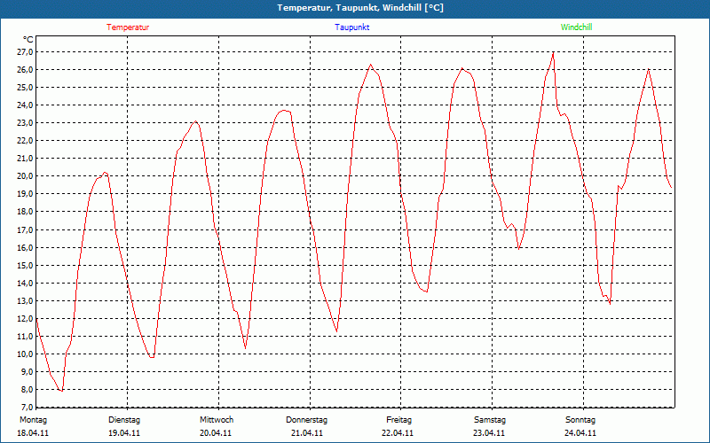Screen dimensions: 710x443
Task: Select the Sonntag day label
Action: pyautogui.click(x=580, y=420)
